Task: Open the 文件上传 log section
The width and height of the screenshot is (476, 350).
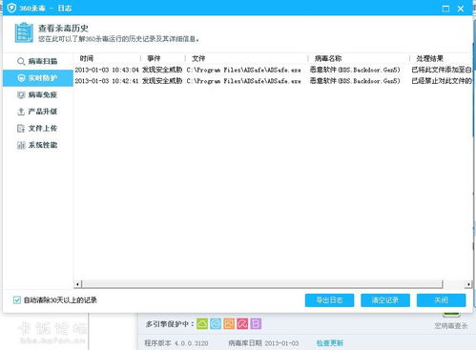Action: coord(38,129)
